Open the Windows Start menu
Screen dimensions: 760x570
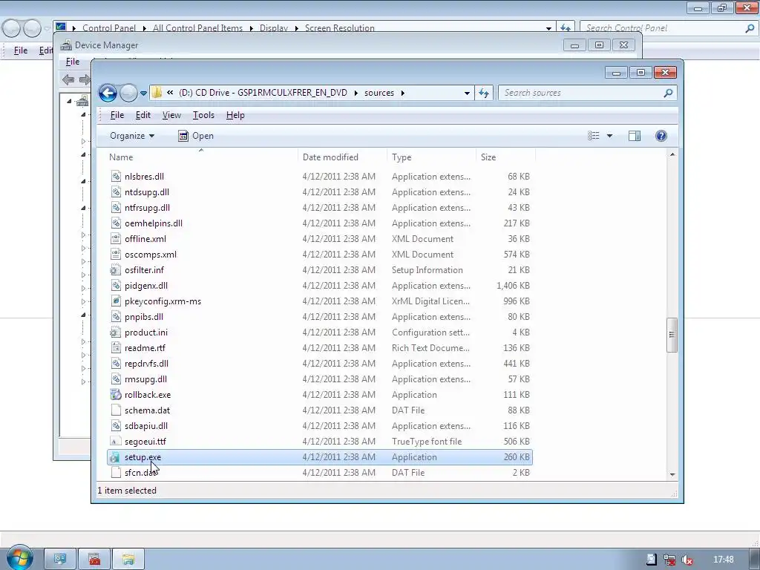point(19,558)
